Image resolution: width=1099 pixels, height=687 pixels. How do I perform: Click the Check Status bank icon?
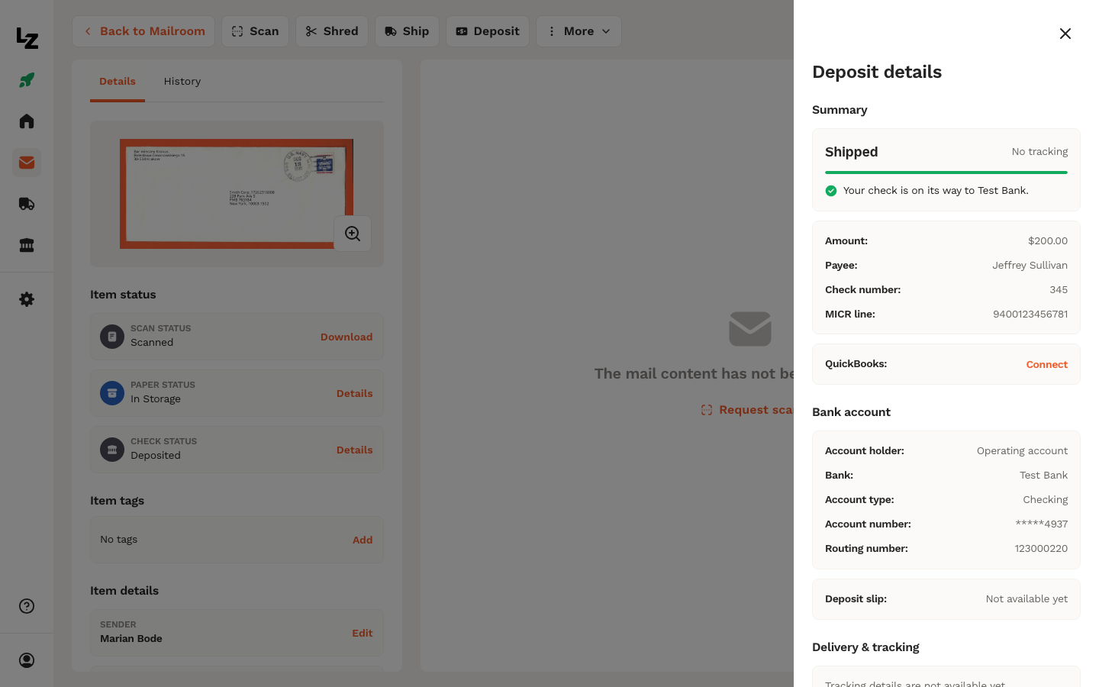coord(112,450)
